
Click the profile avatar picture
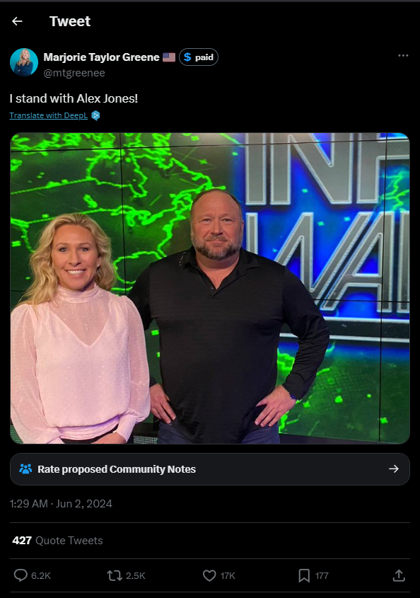(24, 62)
